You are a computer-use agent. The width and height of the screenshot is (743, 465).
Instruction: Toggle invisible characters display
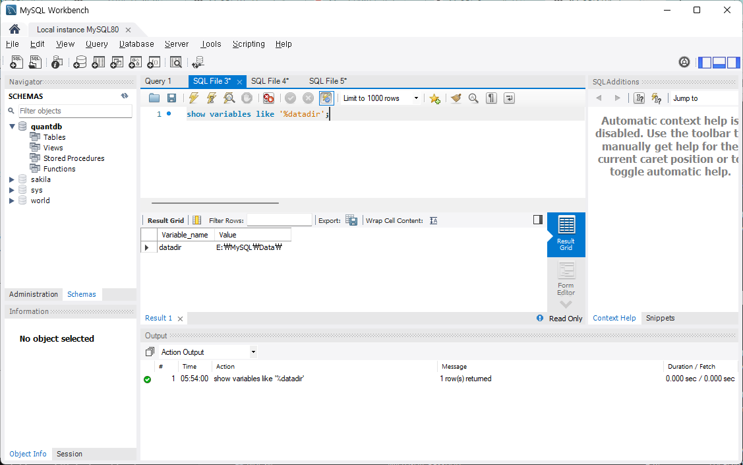click(491, 98)
